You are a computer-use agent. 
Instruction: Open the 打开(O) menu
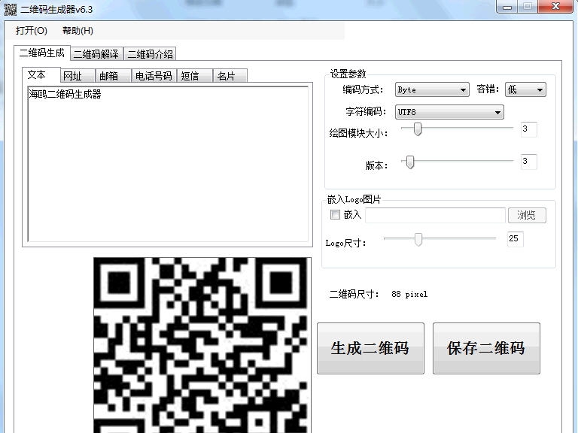pyautogui.click(x=32, y=31)
